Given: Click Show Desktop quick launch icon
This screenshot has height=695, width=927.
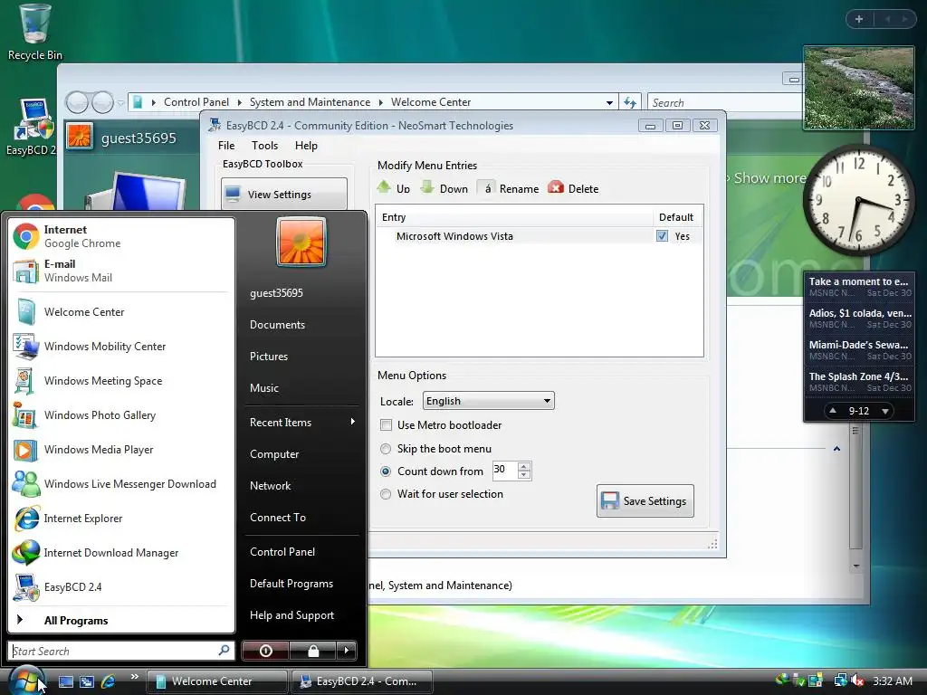Looking at the screenshot, I should click(x=65, y=681).
